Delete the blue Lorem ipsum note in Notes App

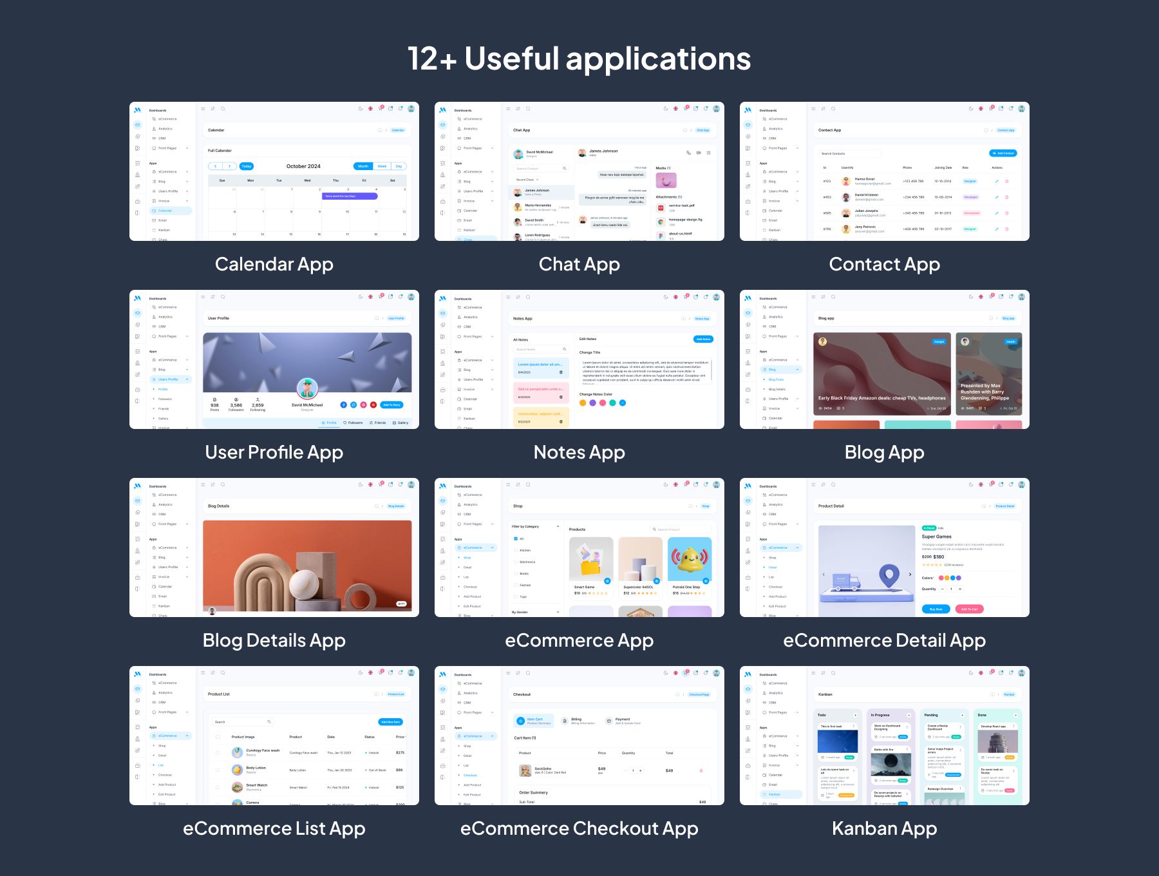pos(561,372)
